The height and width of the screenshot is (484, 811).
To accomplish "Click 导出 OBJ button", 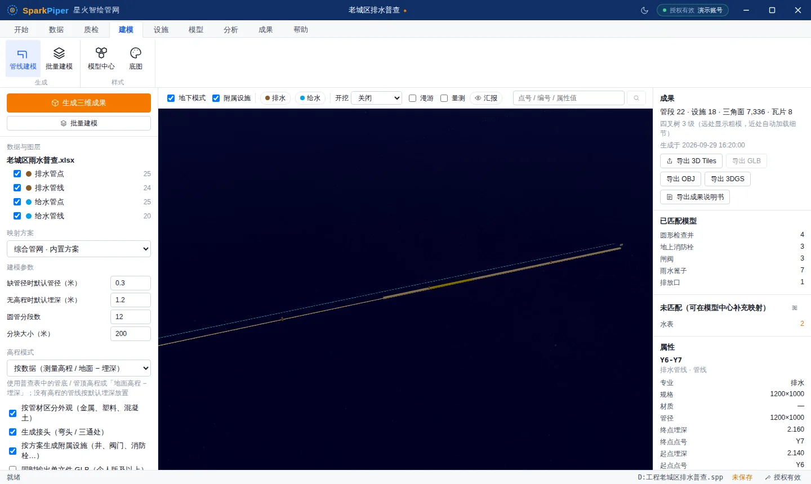I will pos(680,179).
